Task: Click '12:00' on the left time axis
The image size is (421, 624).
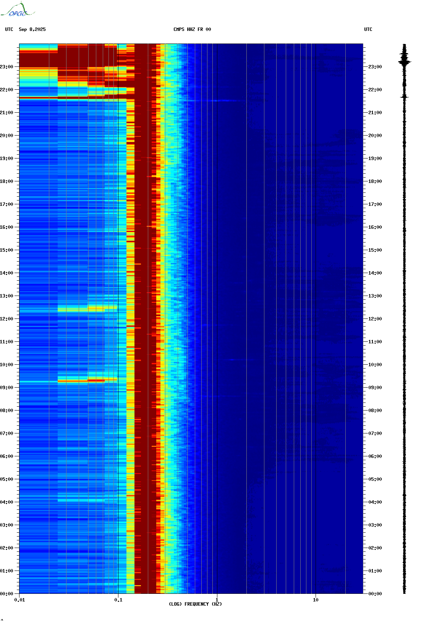Action: pos(6,319)
